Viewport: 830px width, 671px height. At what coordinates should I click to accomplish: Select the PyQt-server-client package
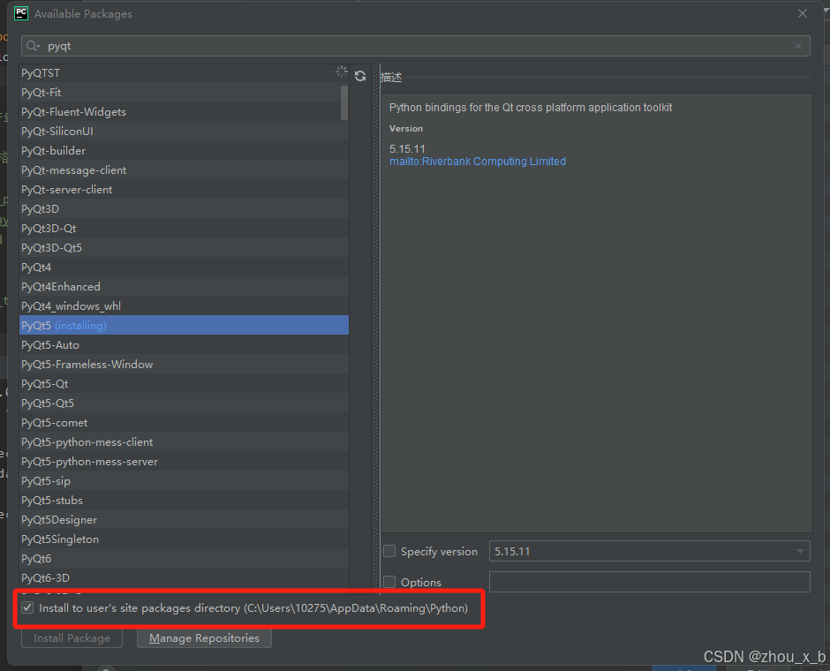click(184, 190)
